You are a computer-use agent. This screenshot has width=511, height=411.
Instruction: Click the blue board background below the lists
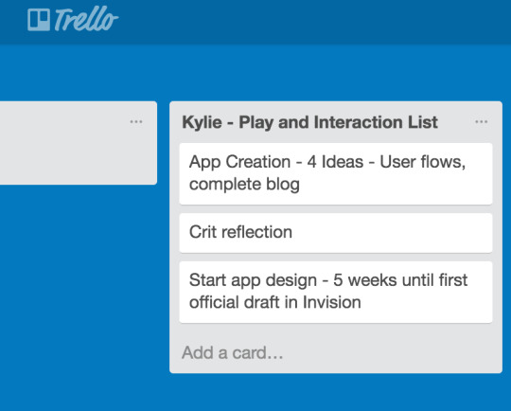[x=255, y=393]
